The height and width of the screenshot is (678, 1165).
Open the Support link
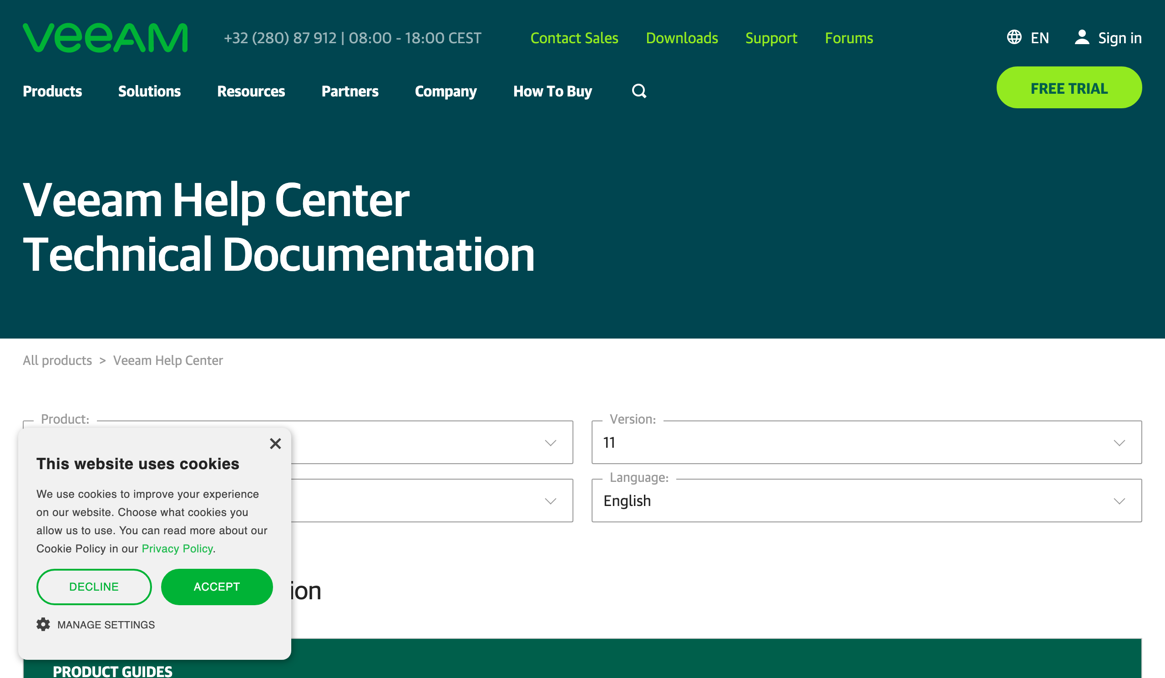(x=771, y=38)
